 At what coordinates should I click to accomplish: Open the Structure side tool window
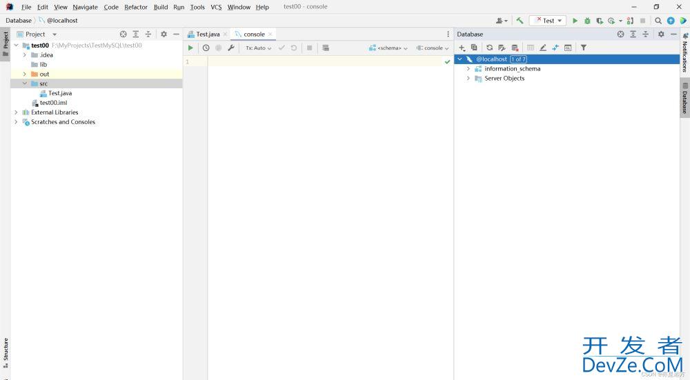coord(6,352)
